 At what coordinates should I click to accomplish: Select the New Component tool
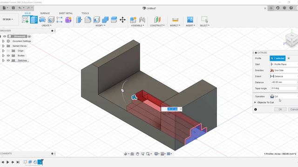(133, 19)
